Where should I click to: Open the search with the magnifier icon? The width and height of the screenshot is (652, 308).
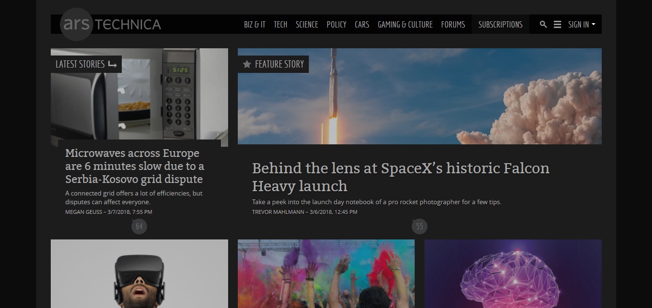543,24
